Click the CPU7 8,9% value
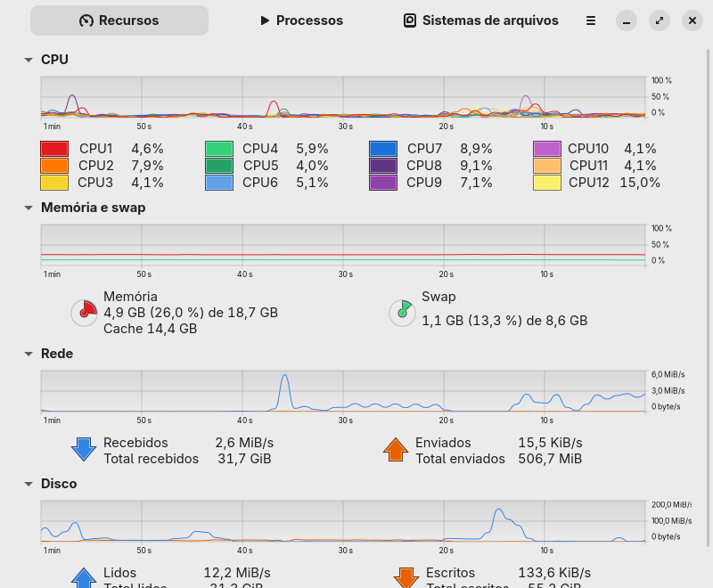Image resolution: width=713 pixels, height=588 pixels. point(476,149)
